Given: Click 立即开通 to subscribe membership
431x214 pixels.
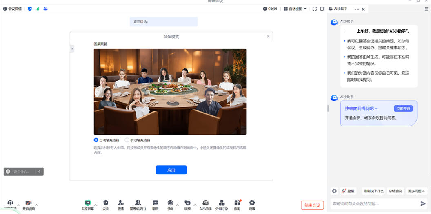Looking at the screenshot, I should click(403, 108).
